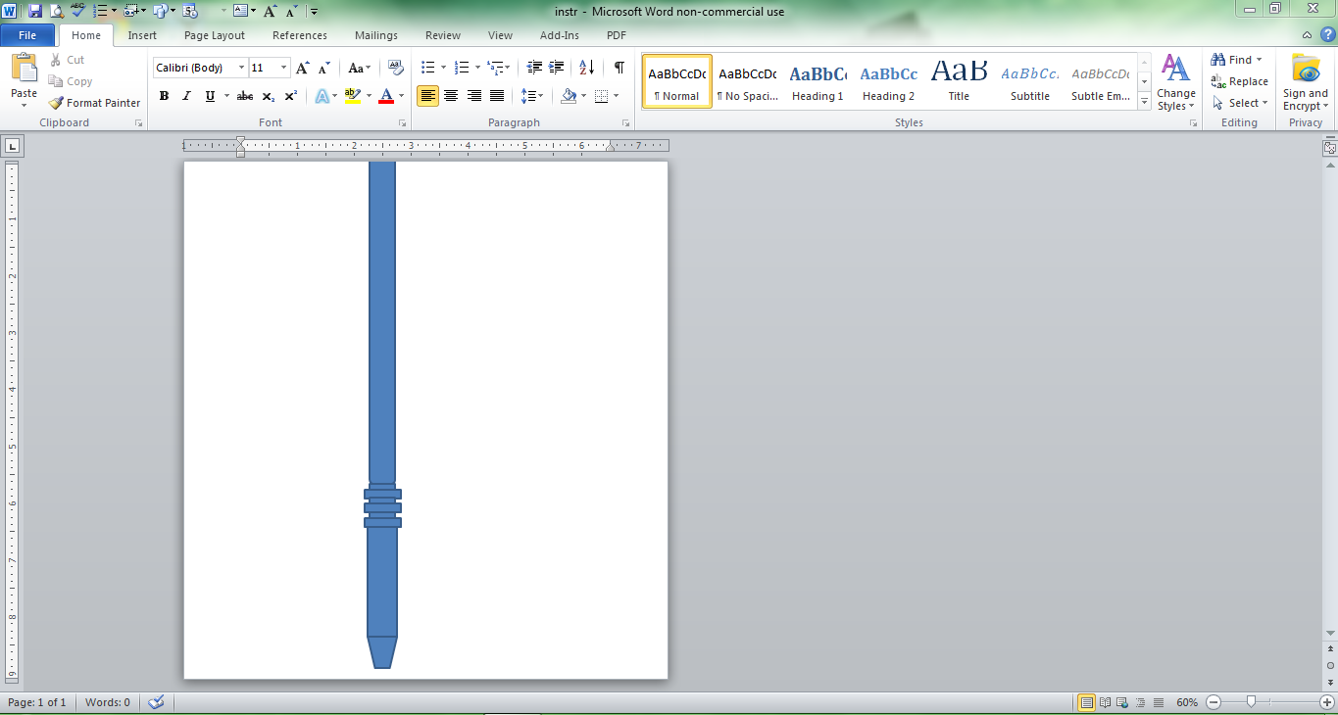Screen dimensions: 1338x715
Task: Click the Increase Indent icon
Action: pyautogui.click(x=557, y=68)
